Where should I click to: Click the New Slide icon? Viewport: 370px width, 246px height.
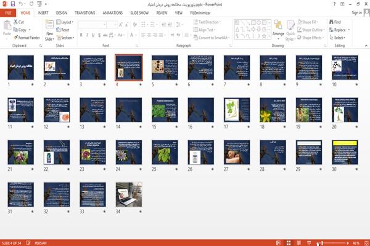tap(49, 25)
